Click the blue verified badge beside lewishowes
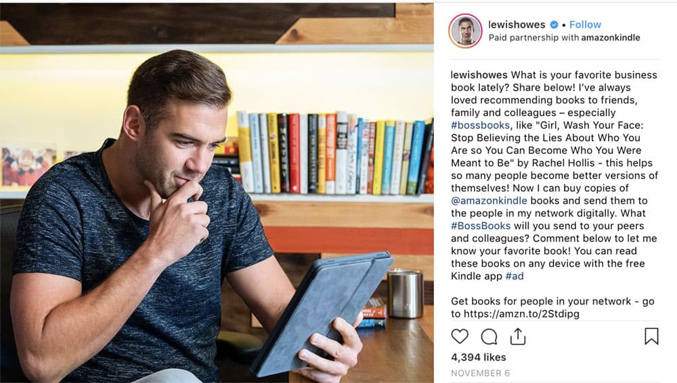 click(x=554, y=24)
